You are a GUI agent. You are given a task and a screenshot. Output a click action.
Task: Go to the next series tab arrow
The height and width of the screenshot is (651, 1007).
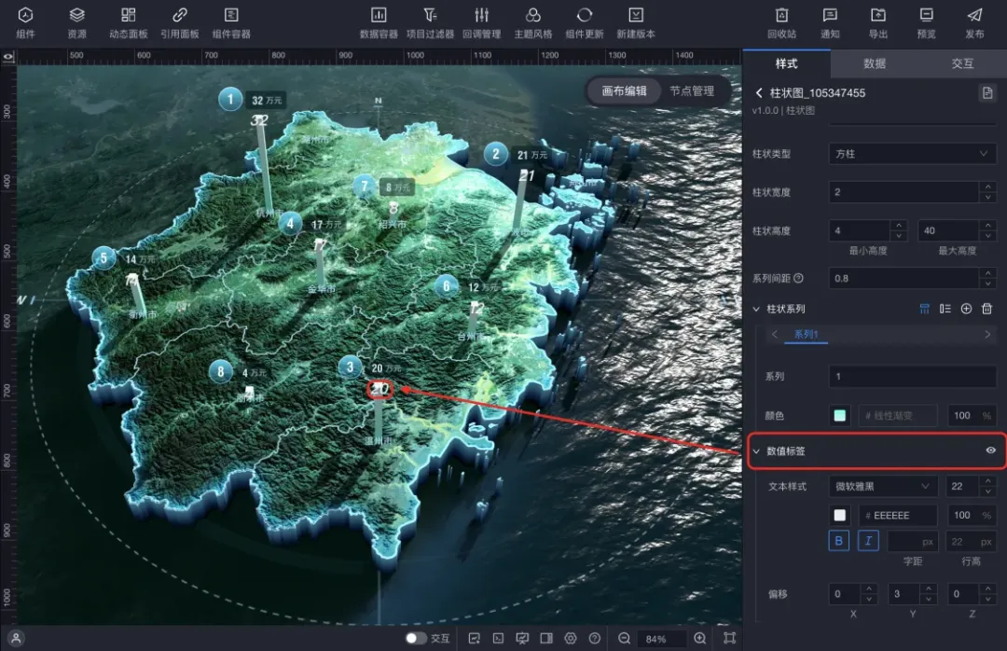click(x=987, y=334)
